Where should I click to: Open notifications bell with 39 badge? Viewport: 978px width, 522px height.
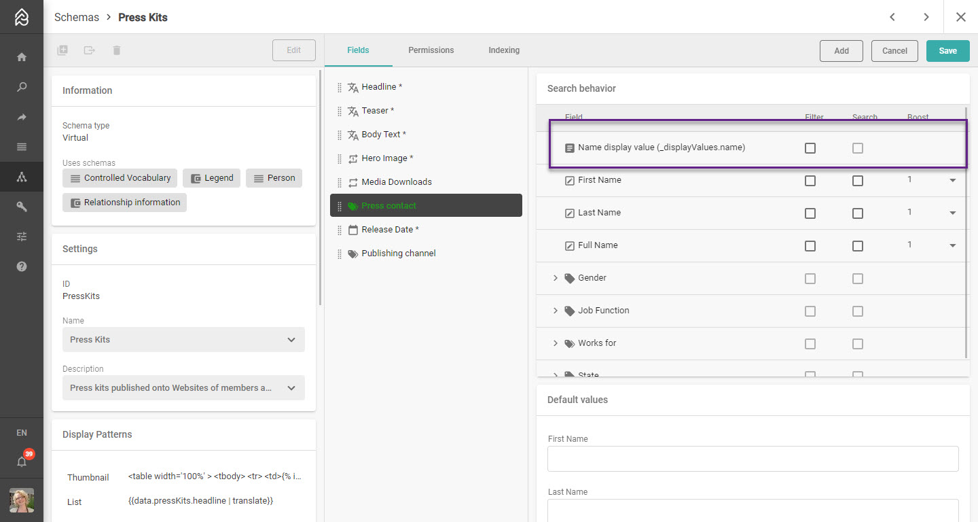[x=22, y=462]
